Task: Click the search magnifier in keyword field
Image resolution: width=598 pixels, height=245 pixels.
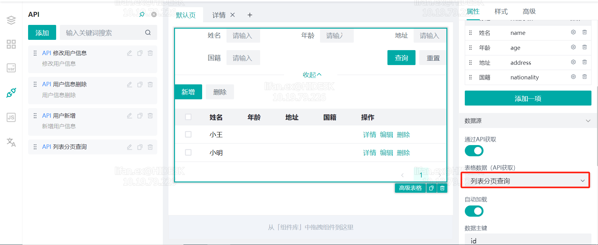Action: point(148,32)
